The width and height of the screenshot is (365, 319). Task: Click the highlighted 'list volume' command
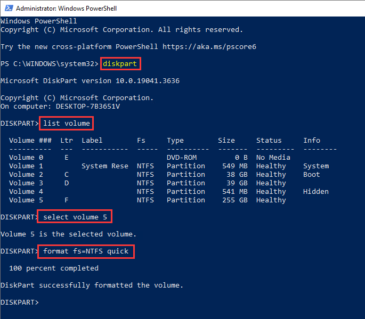(x=67, y=124)
